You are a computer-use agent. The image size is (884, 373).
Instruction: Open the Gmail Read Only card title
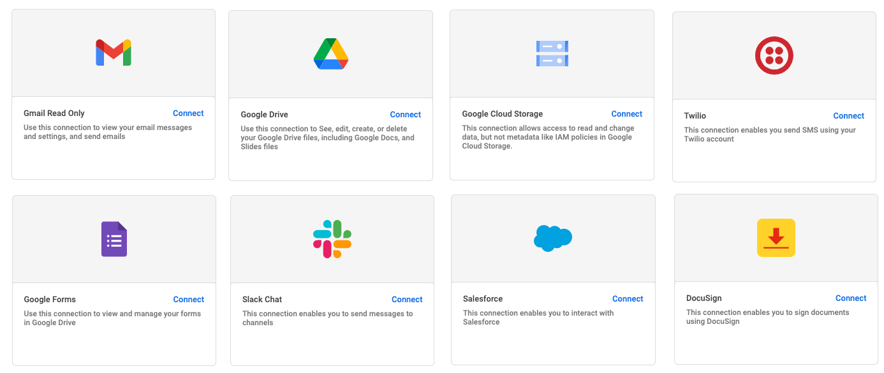[54, 113]
